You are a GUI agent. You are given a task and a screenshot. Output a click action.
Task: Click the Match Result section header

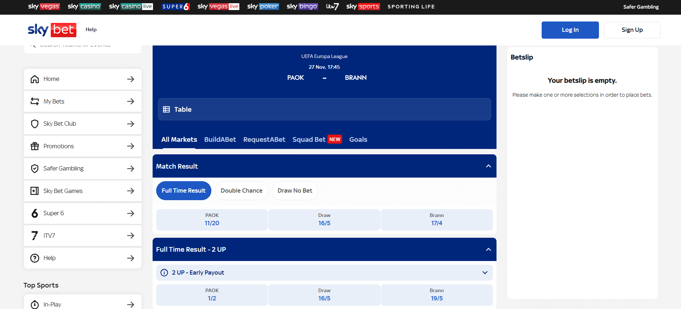(325, 166)
